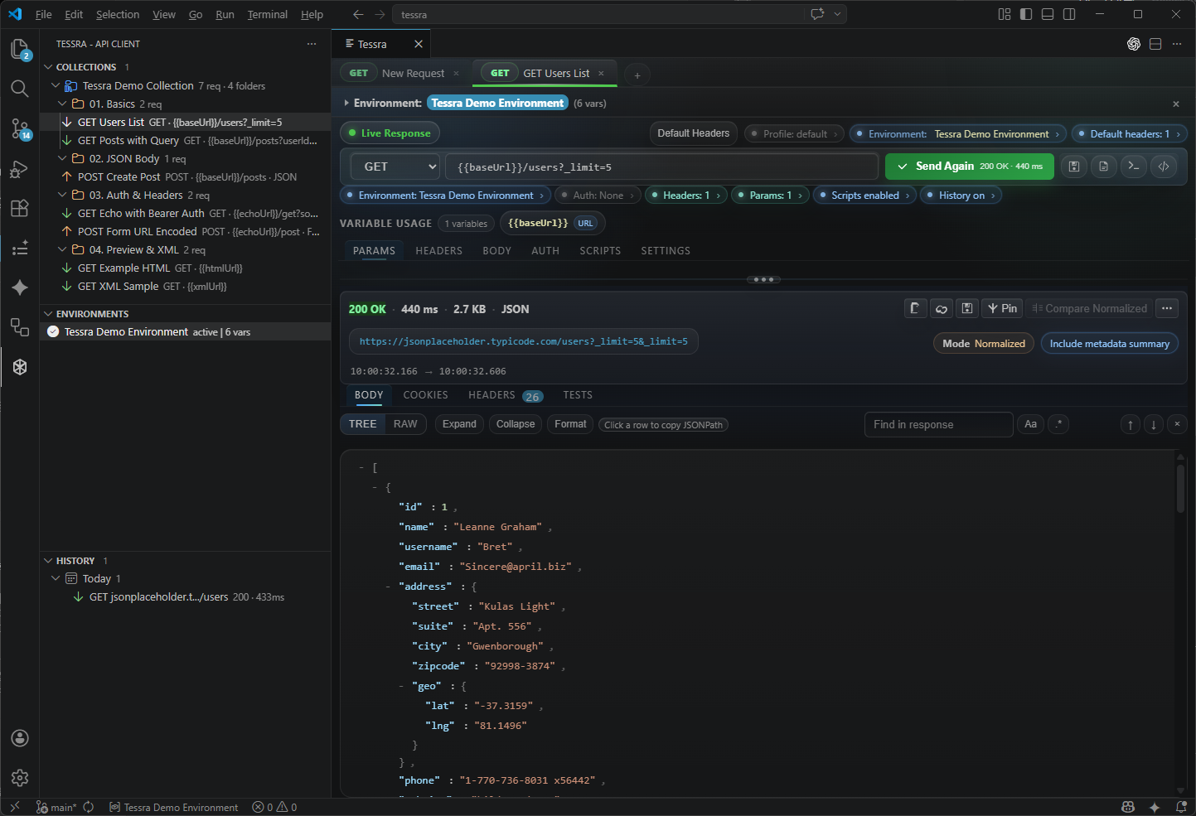Click the Copilot icon in status bar

[1128, 807]
